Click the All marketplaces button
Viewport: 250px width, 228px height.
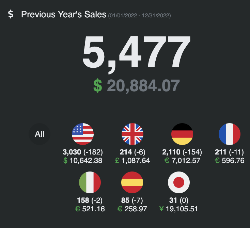click(x=40, y=134)
